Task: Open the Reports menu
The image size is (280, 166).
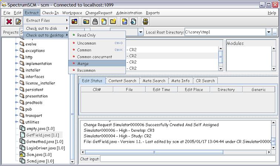Action: (153, 13)
